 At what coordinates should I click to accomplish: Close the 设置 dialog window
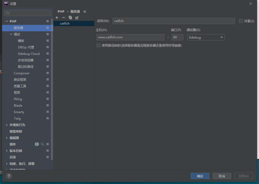coord(251,4)
